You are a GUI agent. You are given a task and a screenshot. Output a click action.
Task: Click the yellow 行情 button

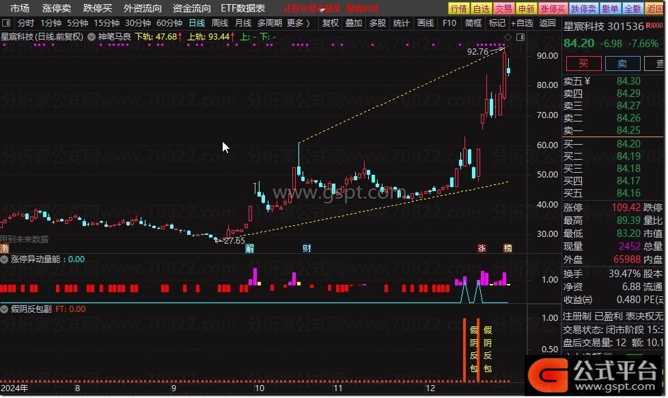(x=459, y=8)
